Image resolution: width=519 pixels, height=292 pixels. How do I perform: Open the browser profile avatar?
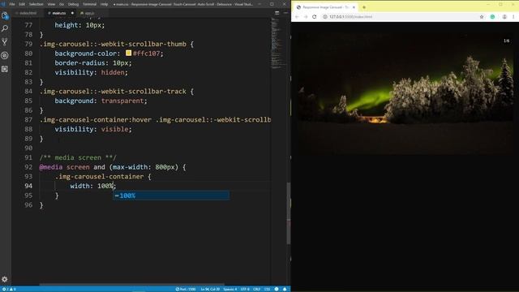click(x=504, y=16)
